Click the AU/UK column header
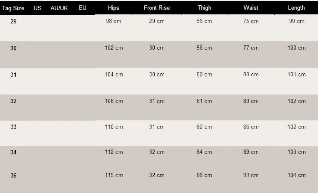318x193 pixels. coord(59,8)
